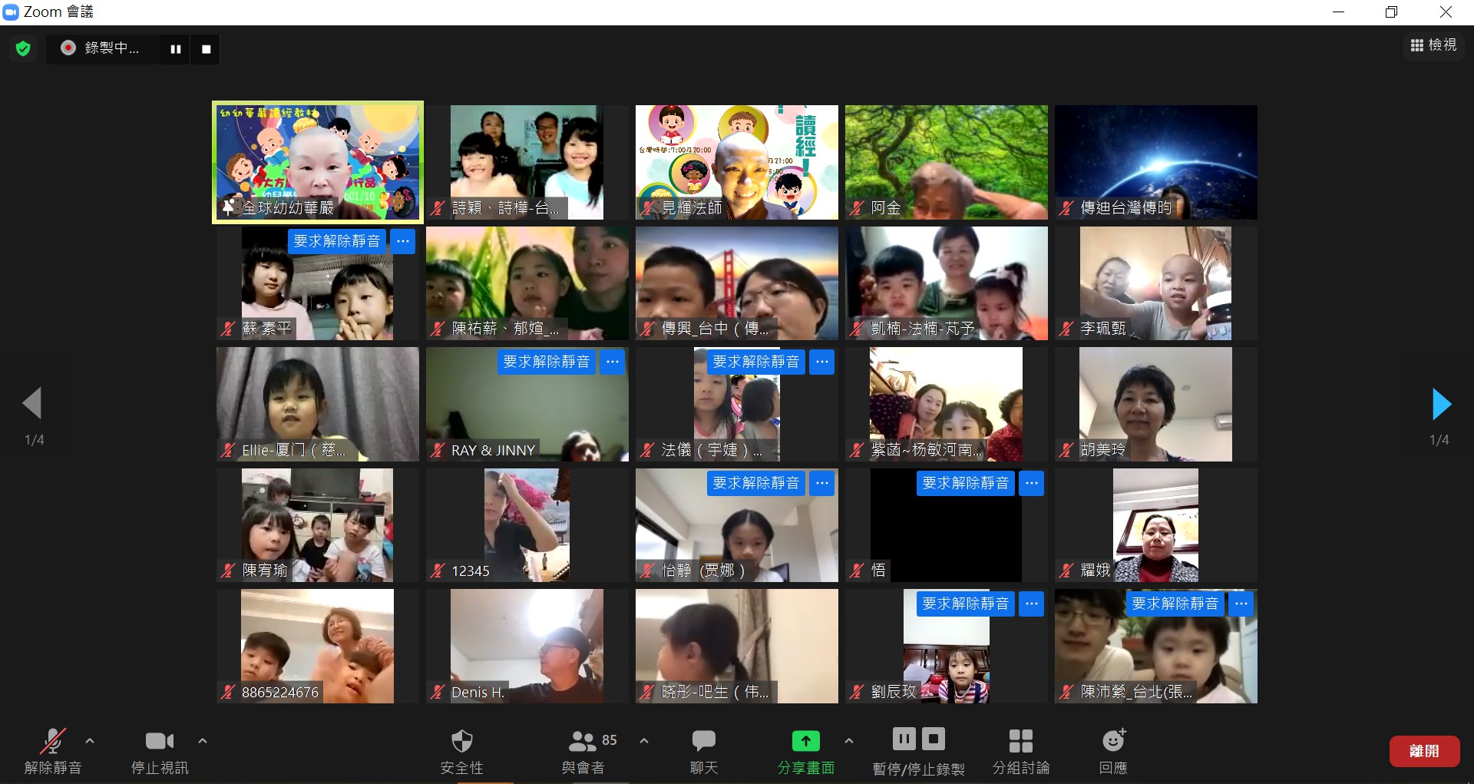
Task: Open more options on 蘇素平's video tile
Action: (x=403, y=241)
